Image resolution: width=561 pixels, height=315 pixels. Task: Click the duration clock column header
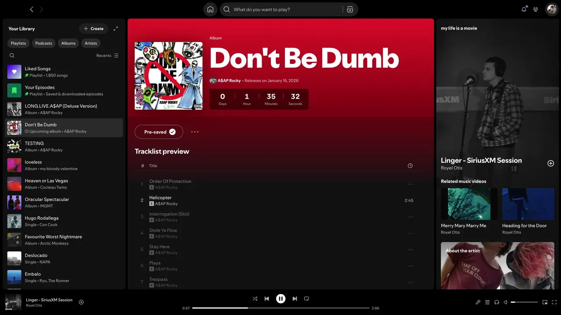[410, 166]
